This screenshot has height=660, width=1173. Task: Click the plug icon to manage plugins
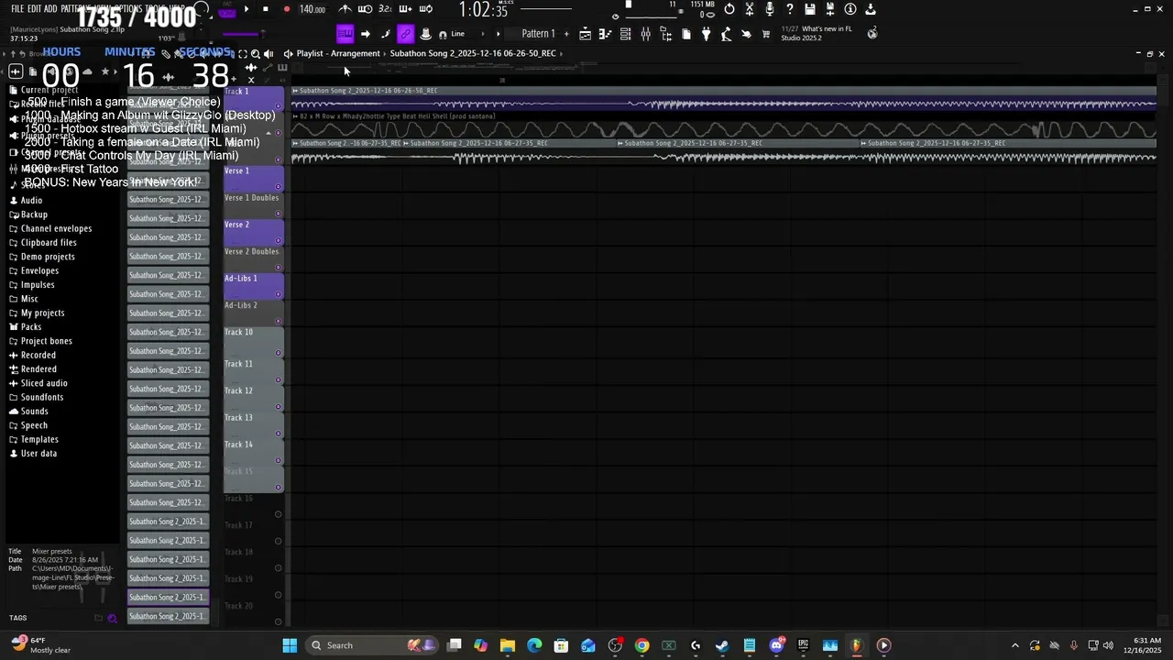click(x=707, y=34)
